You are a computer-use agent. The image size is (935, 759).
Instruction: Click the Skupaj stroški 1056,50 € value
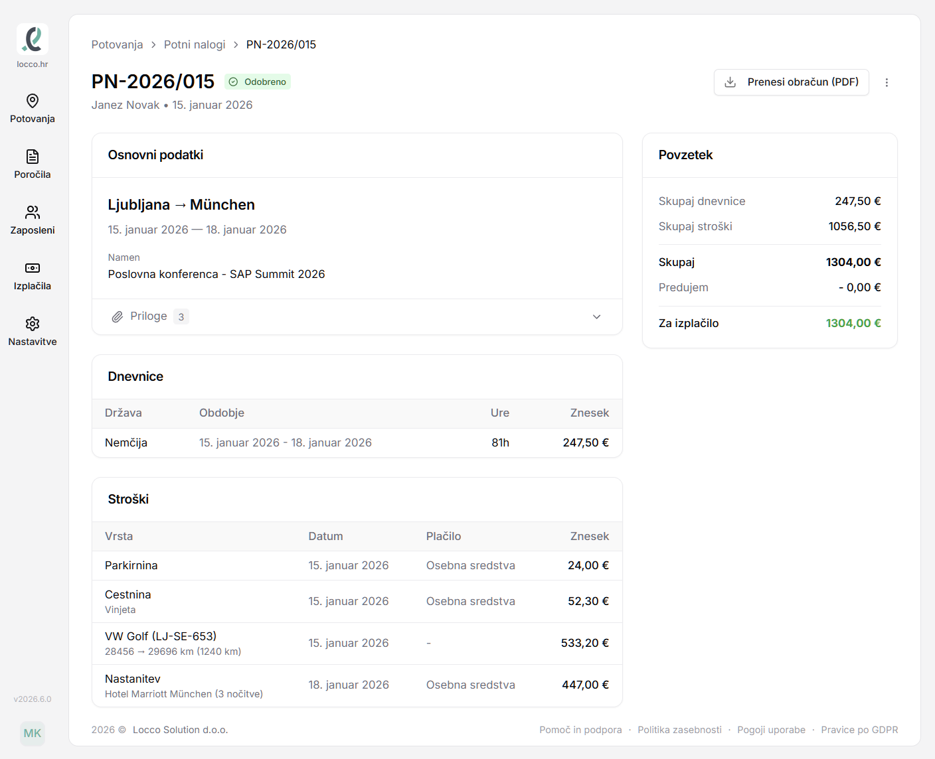(x=855, y=226)
